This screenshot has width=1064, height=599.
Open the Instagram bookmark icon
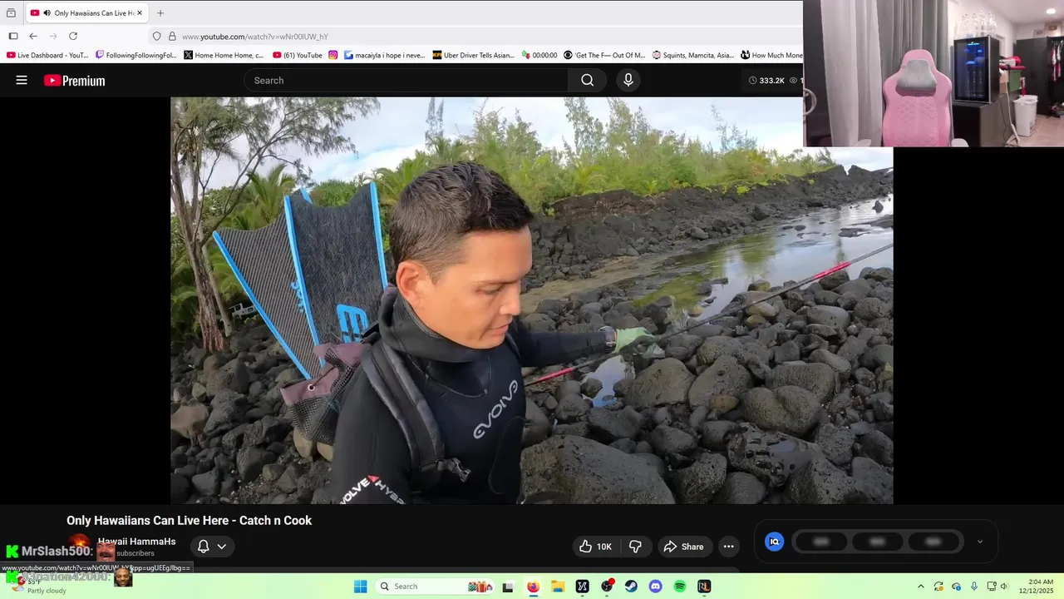pyautogui.click(x=333, y=56)
